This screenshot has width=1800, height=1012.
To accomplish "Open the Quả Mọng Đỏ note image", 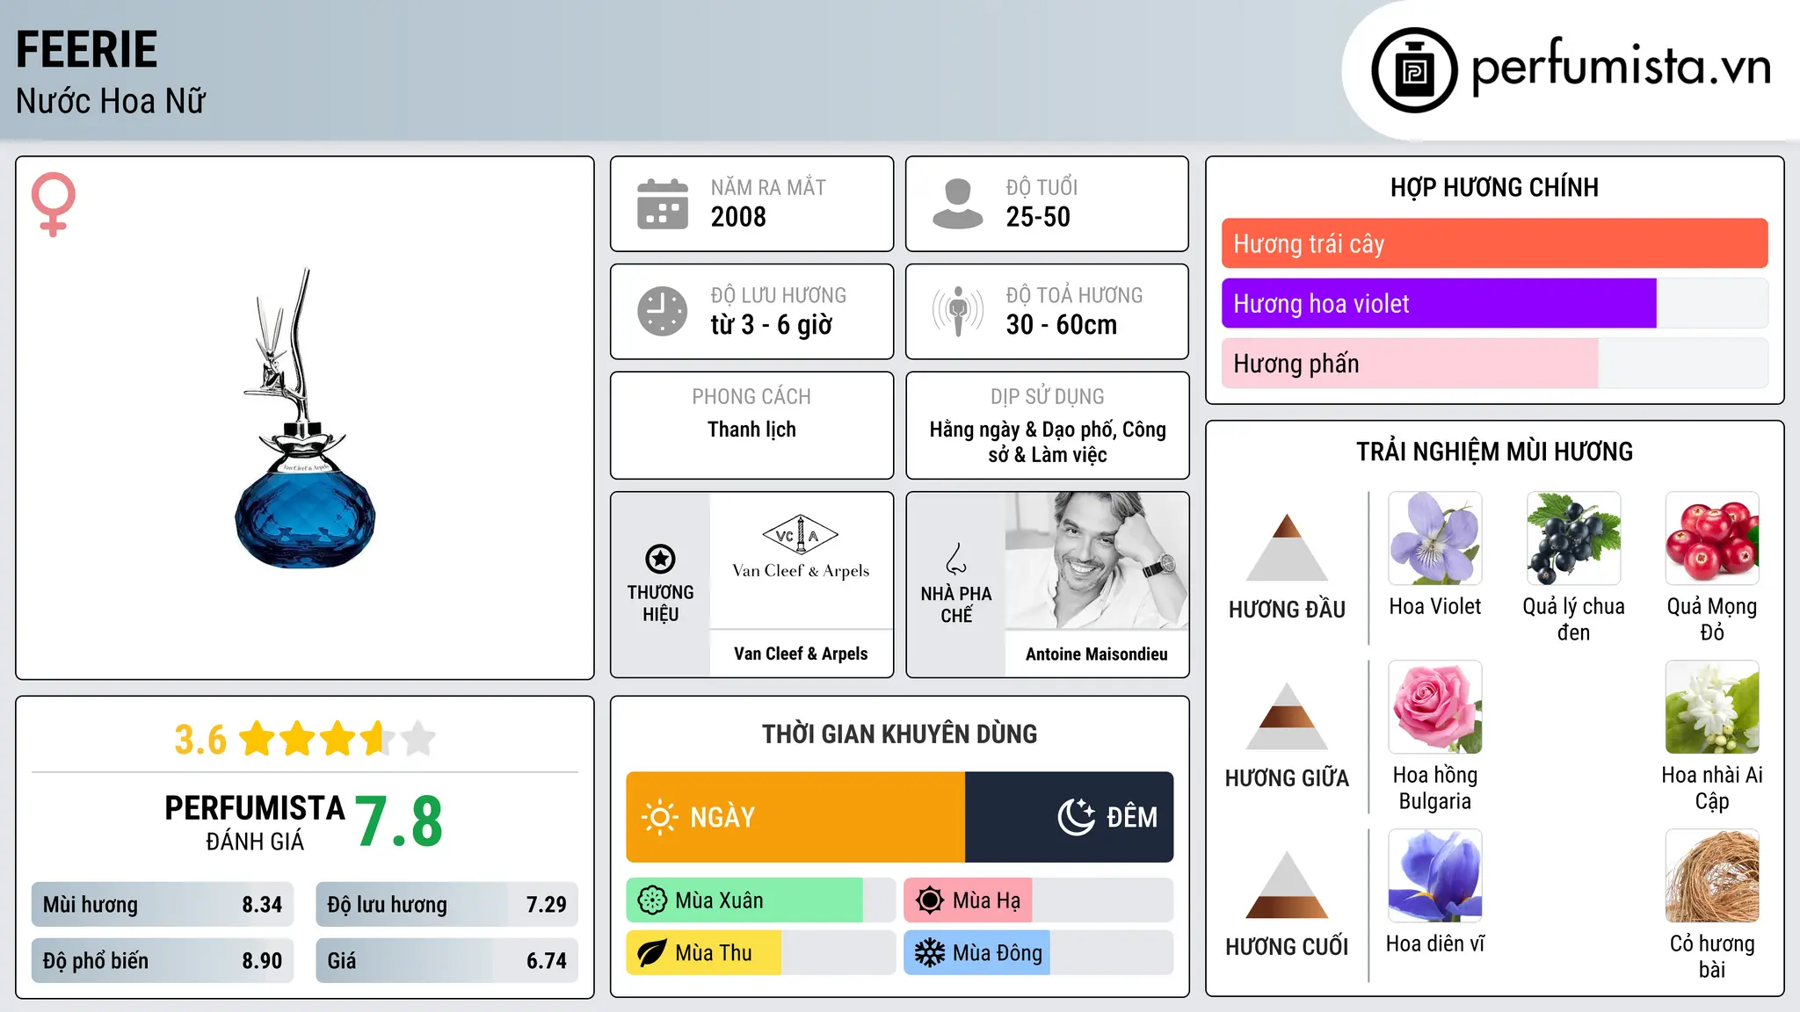I will [1712, 539].
